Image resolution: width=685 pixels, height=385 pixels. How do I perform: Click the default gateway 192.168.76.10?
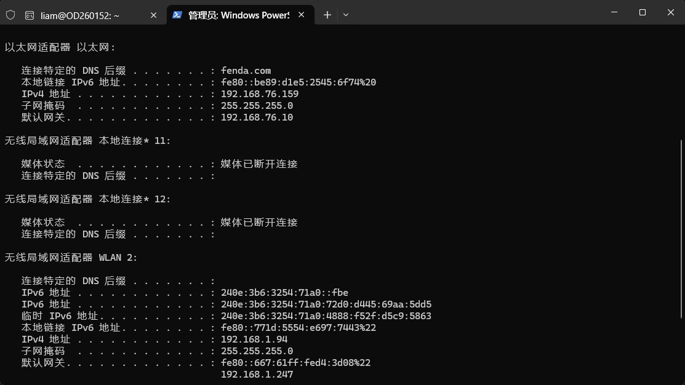click(257, 117)
